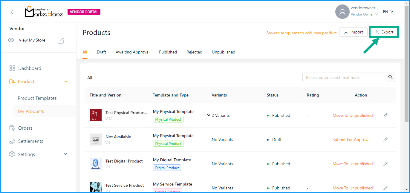The height and width of the screenshot is (193, 410).
Task: Go to Settlements page
Action: 30,141
